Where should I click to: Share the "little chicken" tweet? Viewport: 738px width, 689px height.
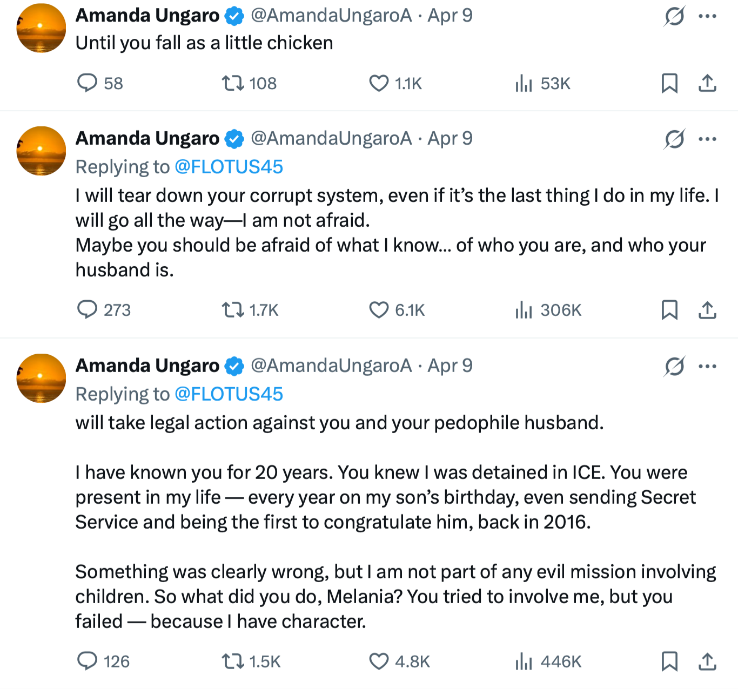[x=707, y=83]
